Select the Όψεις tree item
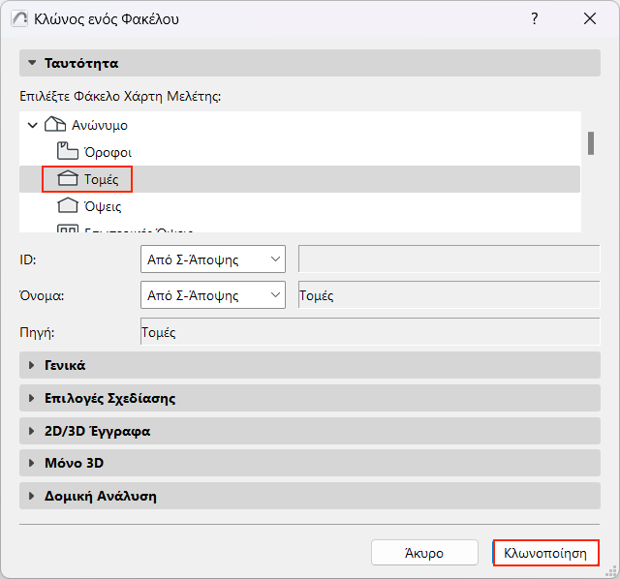 (x=103, y=206)
